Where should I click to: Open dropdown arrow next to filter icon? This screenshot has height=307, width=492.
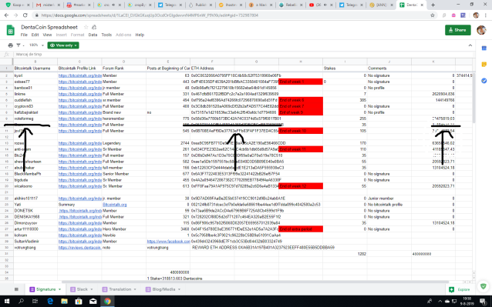(x=23, y=45)
